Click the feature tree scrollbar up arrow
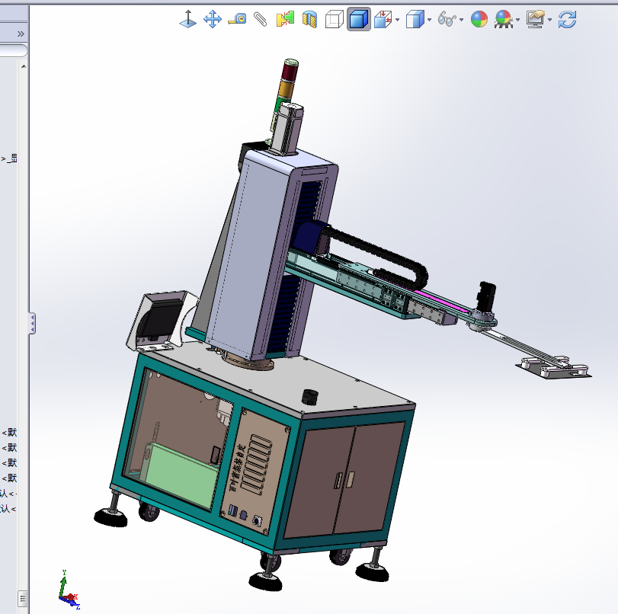 23,66
